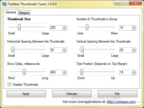Click the Show Delay slider thumb
Screen dimensions: 144x108
click(24, 72)
